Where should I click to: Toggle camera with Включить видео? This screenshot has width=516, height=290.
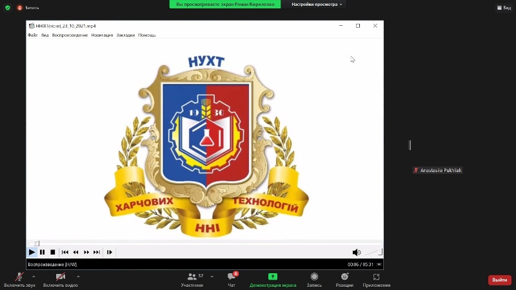tap(61, 280)
